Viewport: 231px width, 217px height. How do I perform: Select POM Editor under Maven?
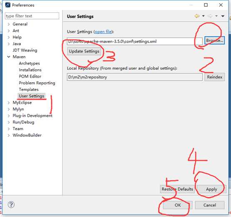(30, 76)
